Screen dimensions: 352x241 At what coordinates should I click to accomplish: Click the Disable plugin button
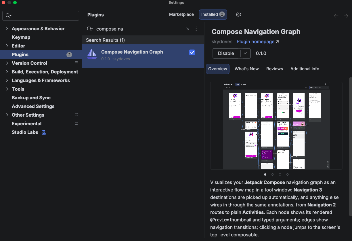point(226,53)
